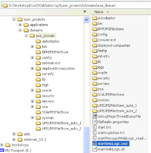
Task: Click the address bar folder icon
Action: tap(5, 5)
